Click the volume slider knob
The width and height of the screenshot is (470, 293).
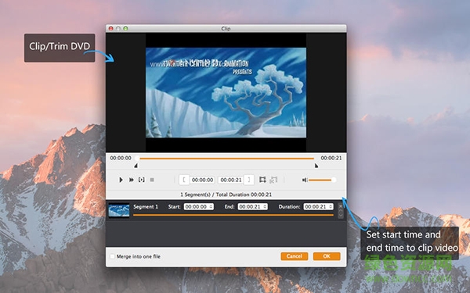(334, 180)
